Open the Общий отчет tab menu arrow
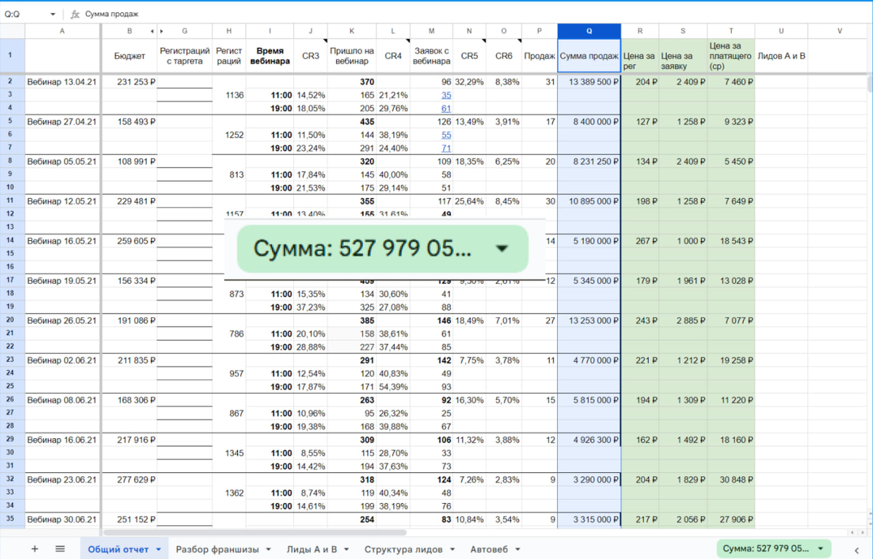 tap(159, 549)
